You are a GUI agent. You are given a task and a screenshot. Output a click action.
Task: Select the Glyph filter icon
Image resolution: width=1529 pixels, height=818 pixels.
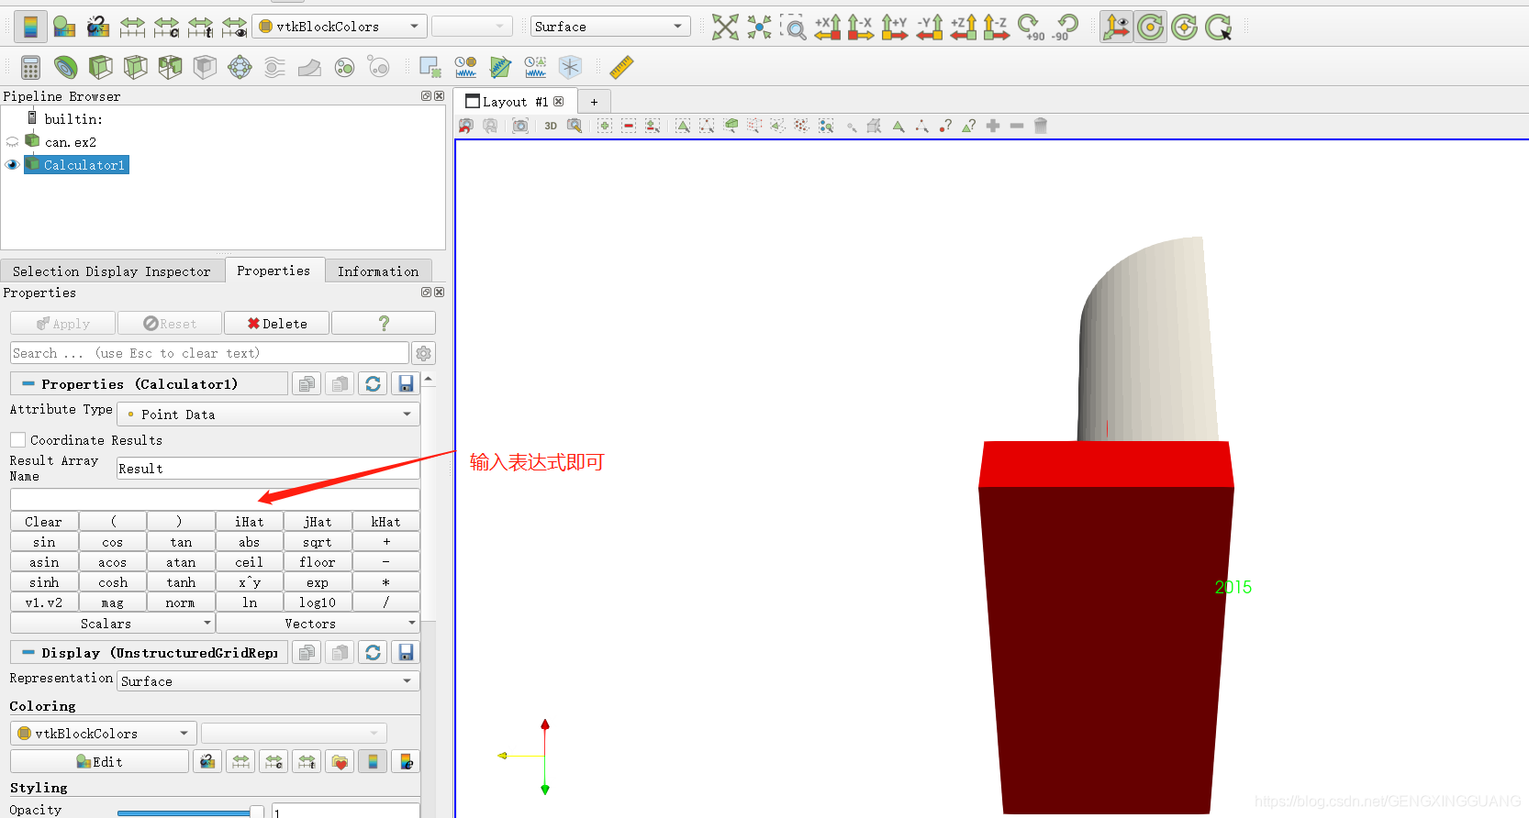(240, 67)
